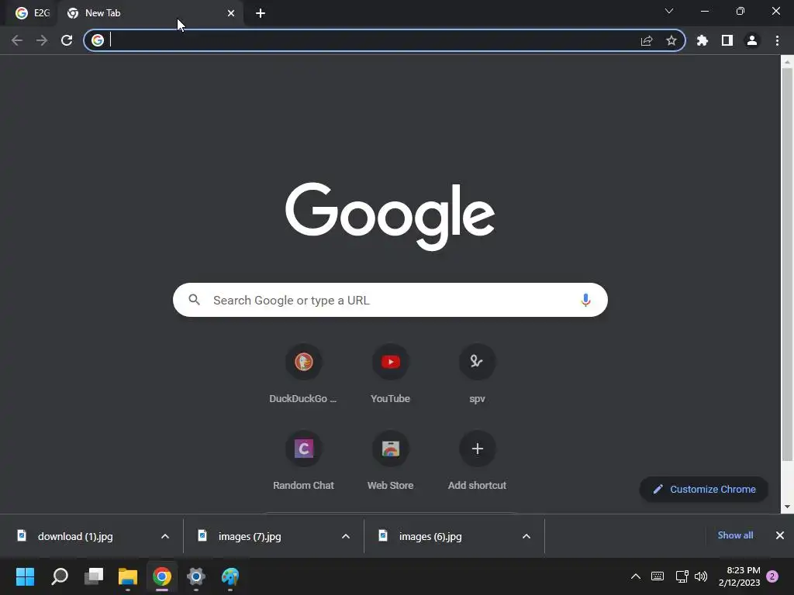
Task: Open downloaded file download (1).jpg
Action: pyautogui.click(x=76, y=536)
